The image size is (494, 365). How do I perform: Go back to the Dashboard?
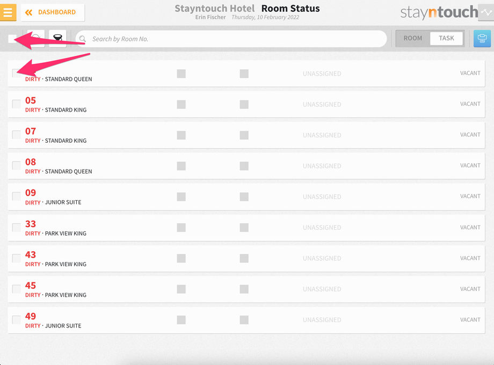[x=53, y=12]
